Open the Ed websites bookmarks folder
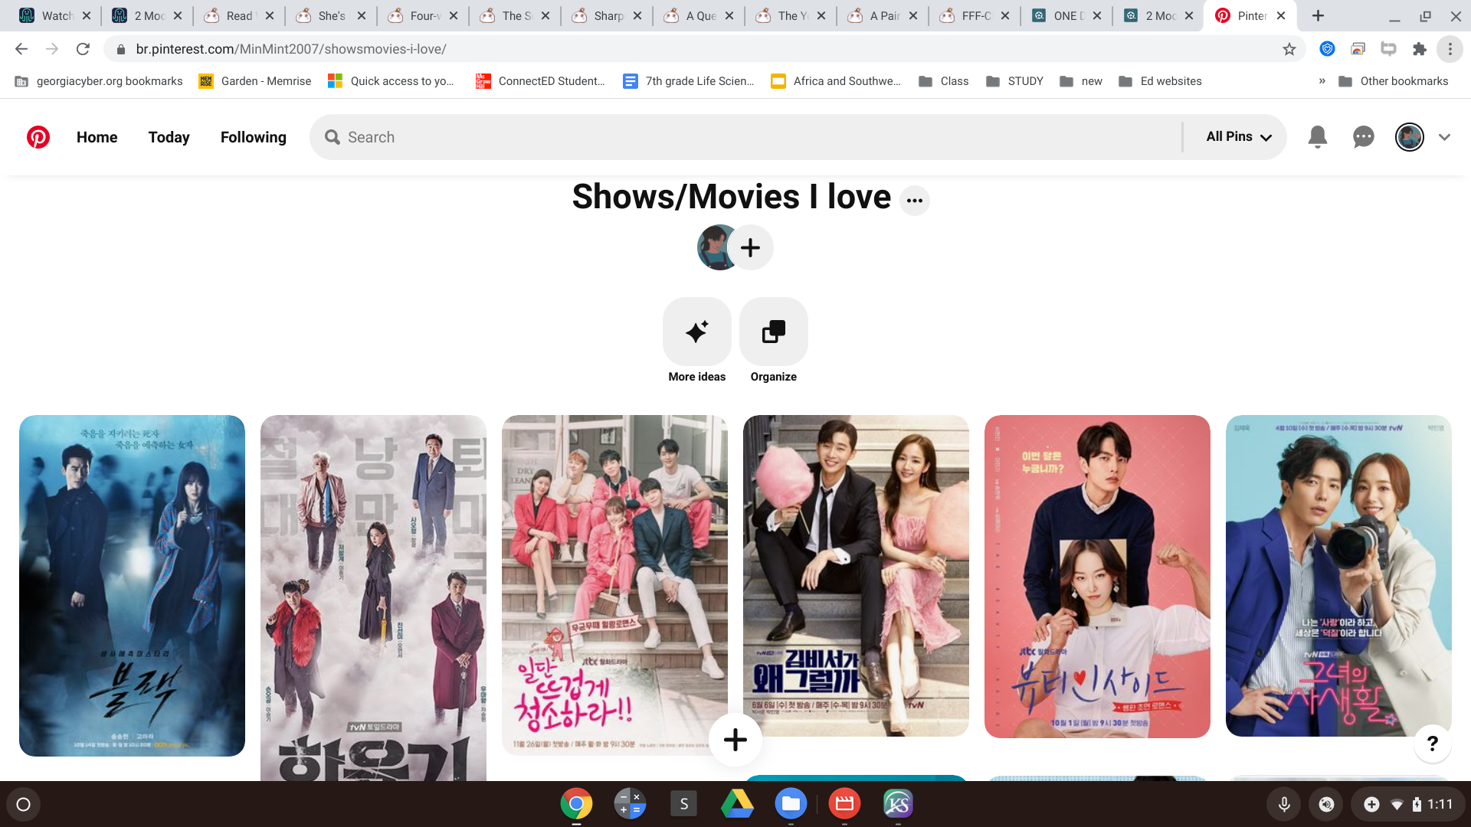The image size is (1471, 827). click(1161, 81)
